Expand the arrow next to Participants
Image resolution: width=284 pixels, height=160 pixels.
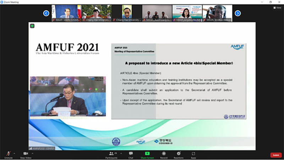(121, 154)
